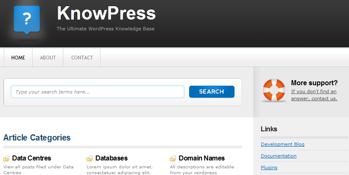This screenshot has height=175, width=349.
Task: Click the KnowPress site title
Action: (106, 13)
